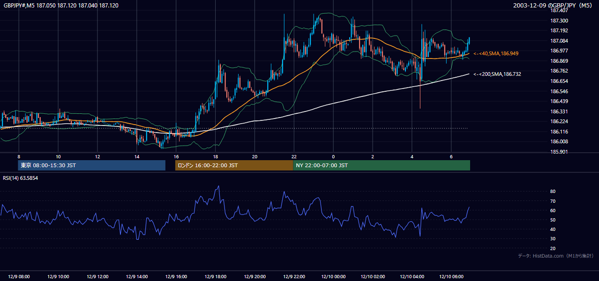This screenshot has width=599, height=281.
Task: Click the date label 12/9 20:00
Action: [255, 277]
